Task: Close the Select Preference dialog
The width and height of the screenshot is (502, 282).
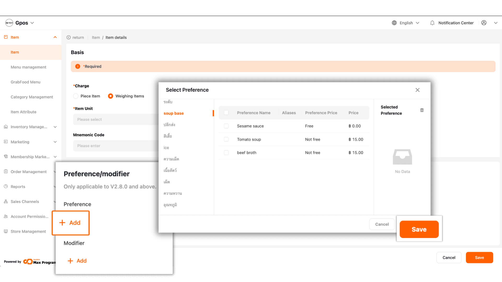Action: pyautogui.click(x=417, y=90)
